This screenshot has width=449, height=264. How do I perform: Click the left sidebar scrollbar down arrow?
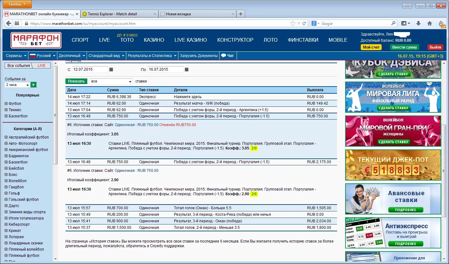point(56,259)
